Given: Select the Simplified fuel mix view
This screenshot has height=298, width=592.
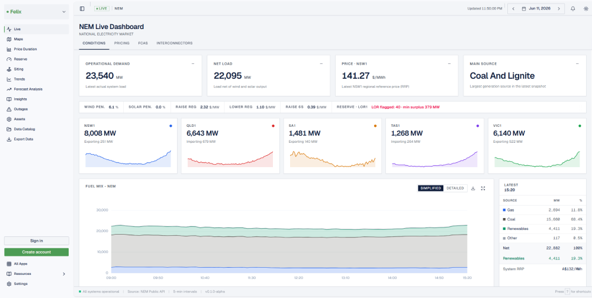Looking at the screenshot, I should 430,188.
